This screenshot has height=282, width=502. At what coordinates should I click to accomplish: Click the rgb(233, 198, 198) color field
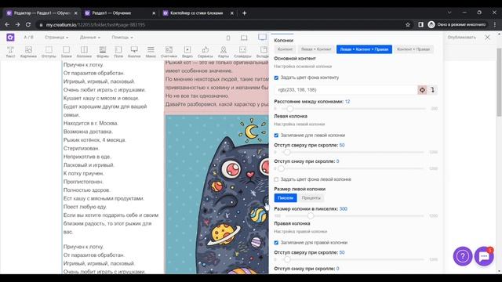click(346, 90)
